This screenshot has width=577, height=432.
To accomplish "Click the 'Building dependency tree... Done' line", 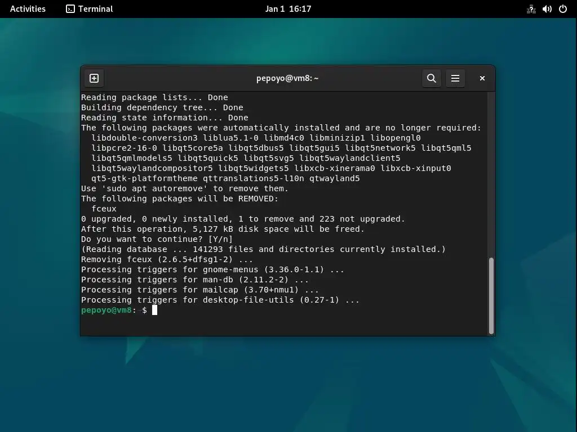I will click(162, 107).
